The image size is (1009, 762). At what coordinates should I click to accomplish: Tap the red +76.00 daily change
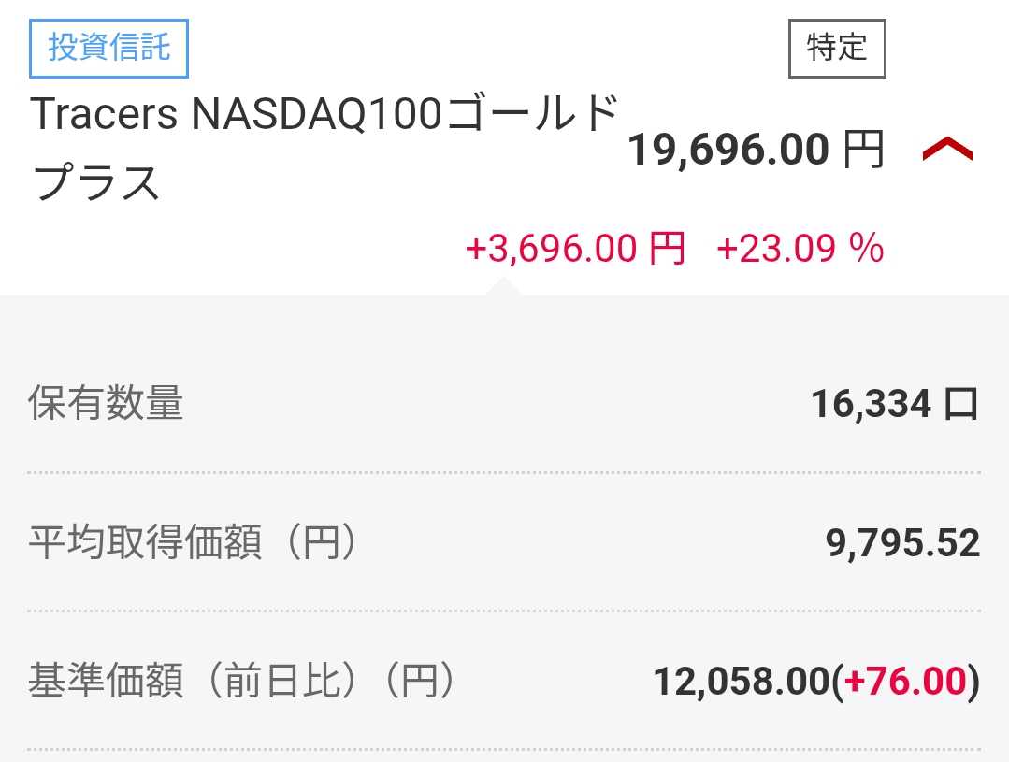click(x=904, y=682)
